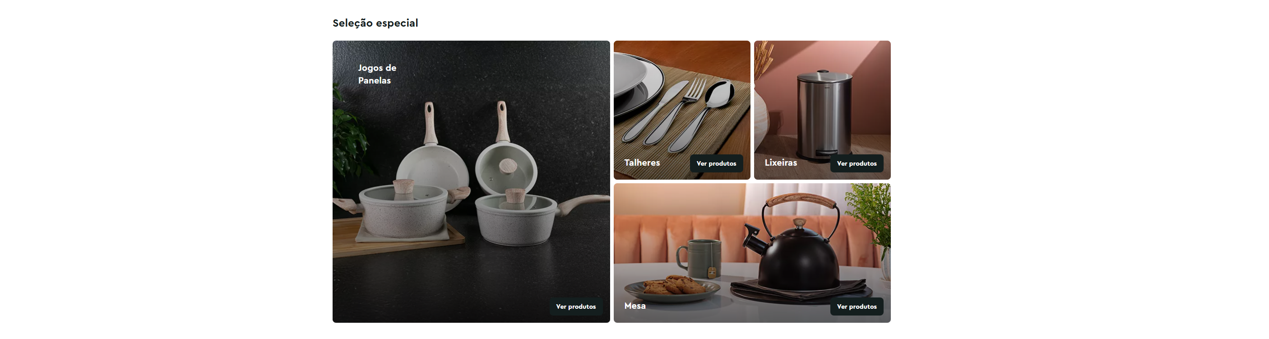Click Ver produtos on Talheres card
This screenshot has width=1269, height=339.
point(716,163)
